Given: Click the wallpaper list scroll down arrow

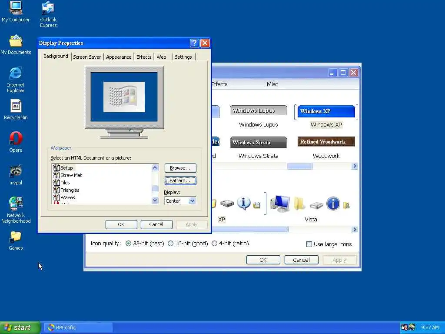Looking at the screenshot, I should tap(155, 200).
